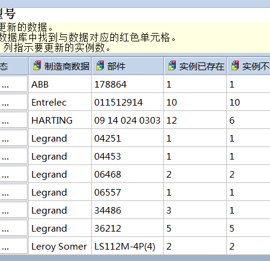Select part number 04453
The width and height of the screenshot is (270, 261).
(x=127, y=156)
